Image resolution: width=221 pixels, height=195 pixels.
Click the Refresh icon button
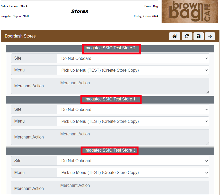(187, 36)
